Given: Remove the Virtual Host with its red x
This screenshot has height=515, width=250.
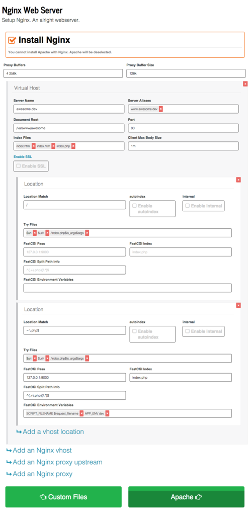Looking at the screenshot, I should pyautogui.click(x=245, y=84).
